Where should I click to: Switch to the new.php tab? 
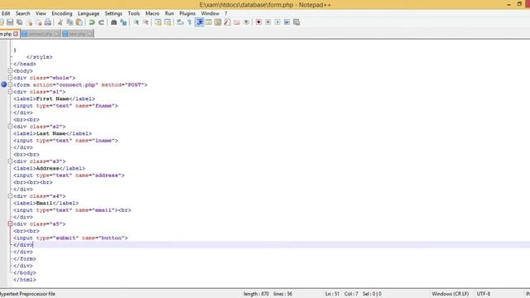(x=77, y=34)
